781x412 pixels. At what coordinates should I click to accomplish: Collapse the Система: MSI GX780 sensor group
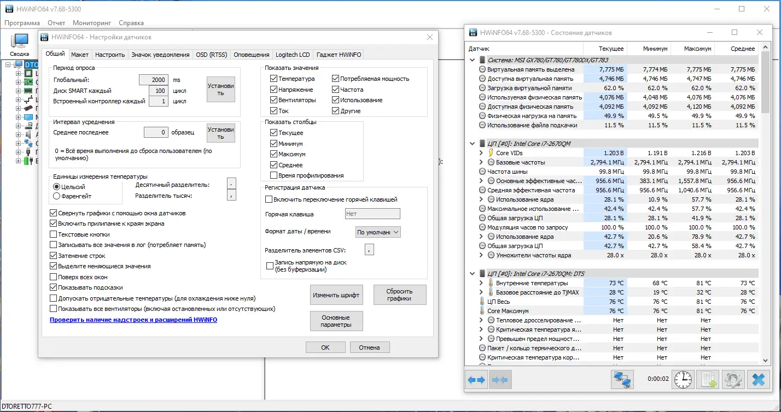click(473, 60)
